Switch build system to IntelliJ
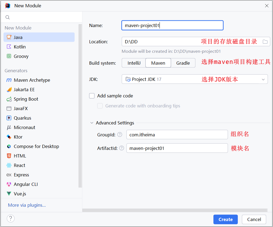 (134, 63)
